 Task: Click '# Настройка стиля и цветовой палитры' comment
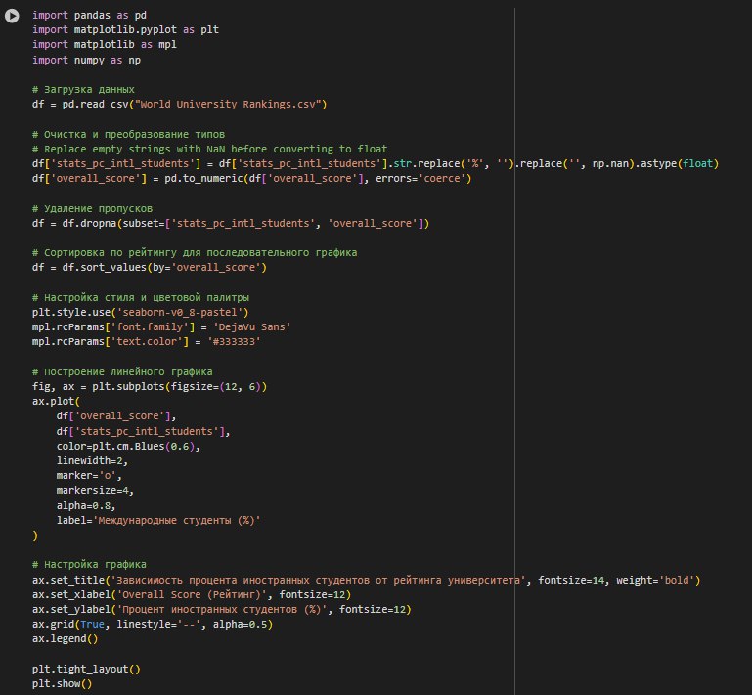pyautogui.click(x=141, y=297)
